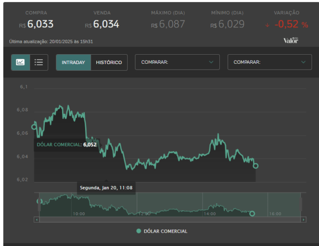This screenshot has width=319, height=246.
Task: Select the HISTÓRICO view toggle
Action: pos(109,62)
